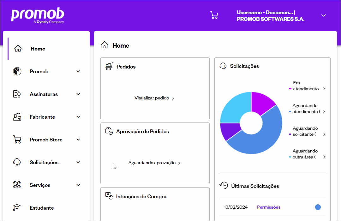Click the Intenções de Compra card title
Screen dimensions: 341x221
tap(141, 197)
